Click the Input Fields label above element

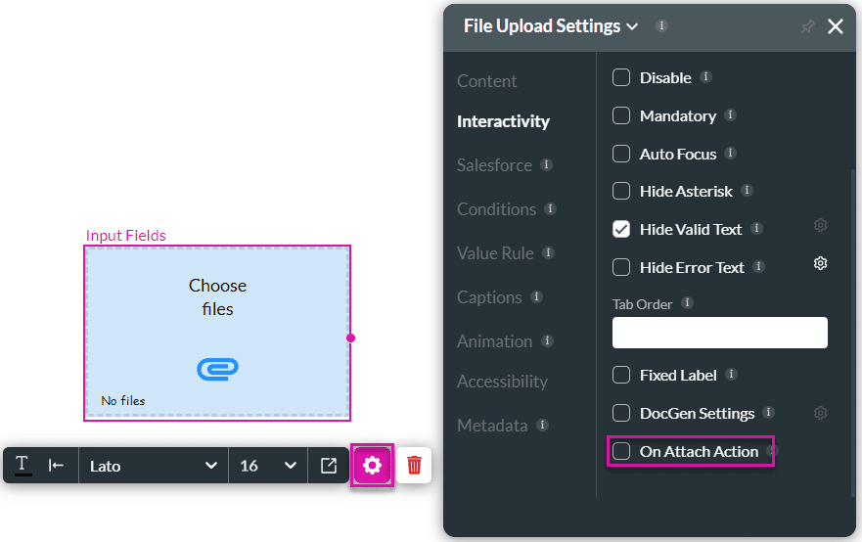[126, 235]
